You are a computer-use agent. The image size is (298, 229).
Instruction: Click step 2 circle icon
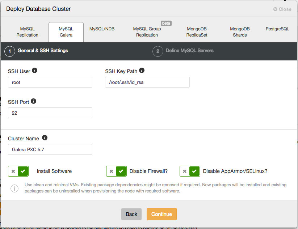(x=158, y=51)
